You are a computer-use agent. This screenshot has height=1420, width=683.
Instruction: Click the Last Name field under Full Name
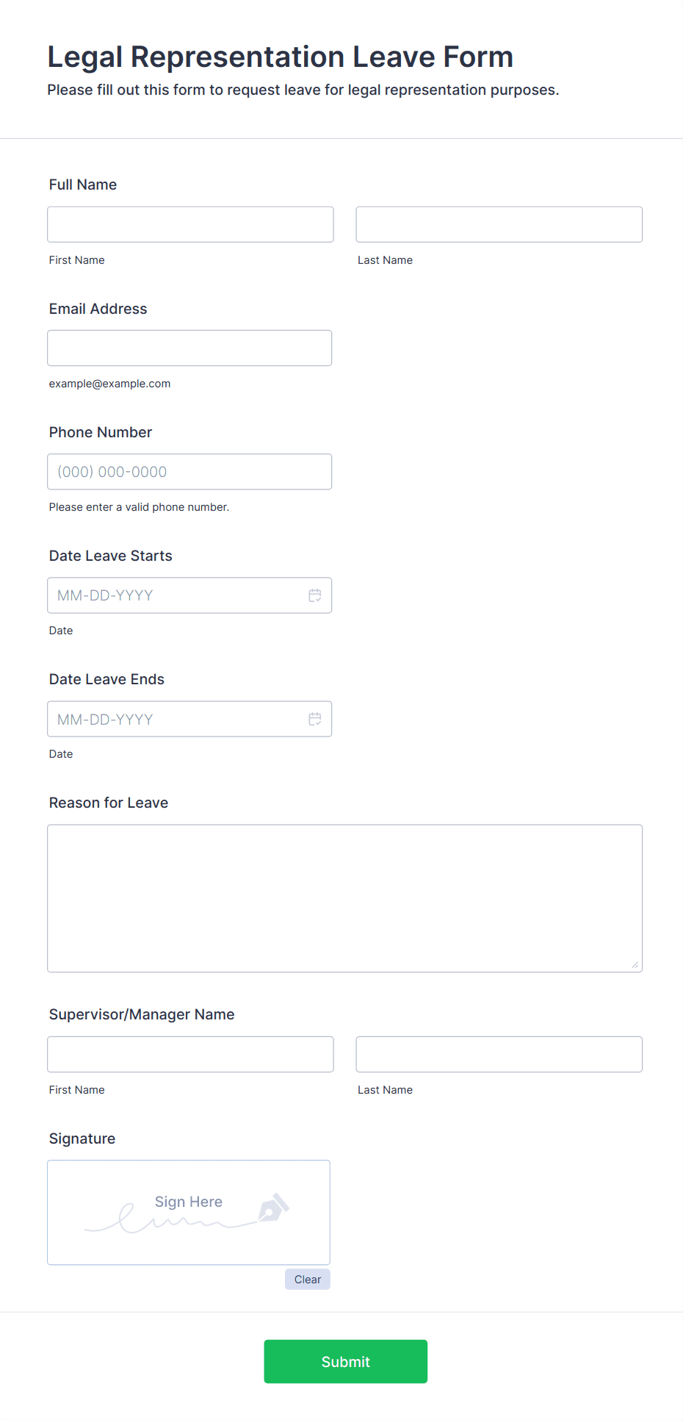[x=499, y=224]
